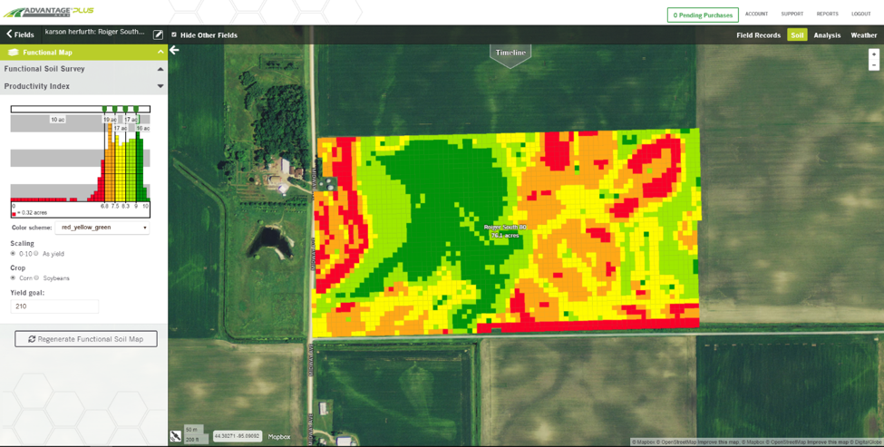This screenshot has height=447, width=884.
Task: Click the leftmost green histogram slider handle
Action: click(x=105, y=110)
